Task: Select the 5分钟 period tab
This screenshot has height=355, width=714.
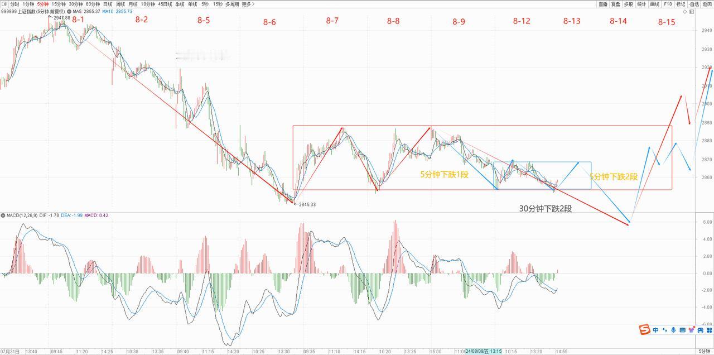Action: pos(43,4)
